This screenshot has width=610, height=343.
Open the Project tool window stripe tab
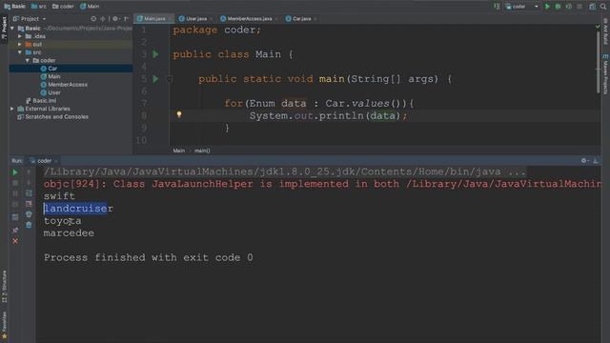coord(4,28)
